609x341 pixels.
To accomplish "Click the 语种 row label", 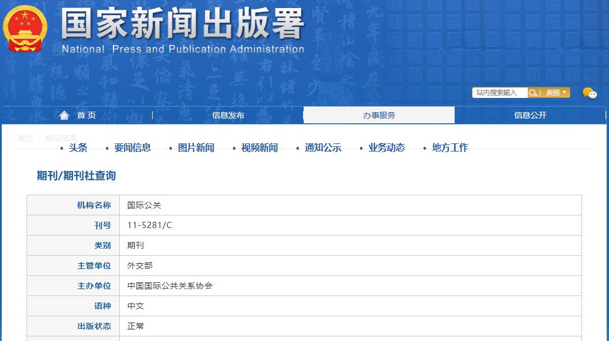I will (x=103, y=306).
